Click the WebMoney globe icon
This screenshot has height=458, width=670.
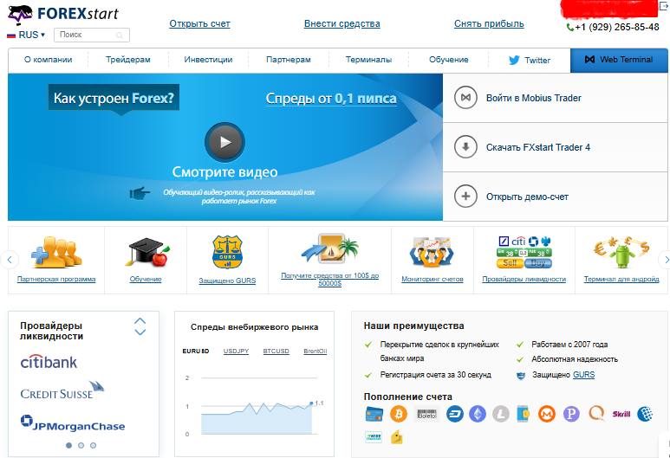point(645,414)
